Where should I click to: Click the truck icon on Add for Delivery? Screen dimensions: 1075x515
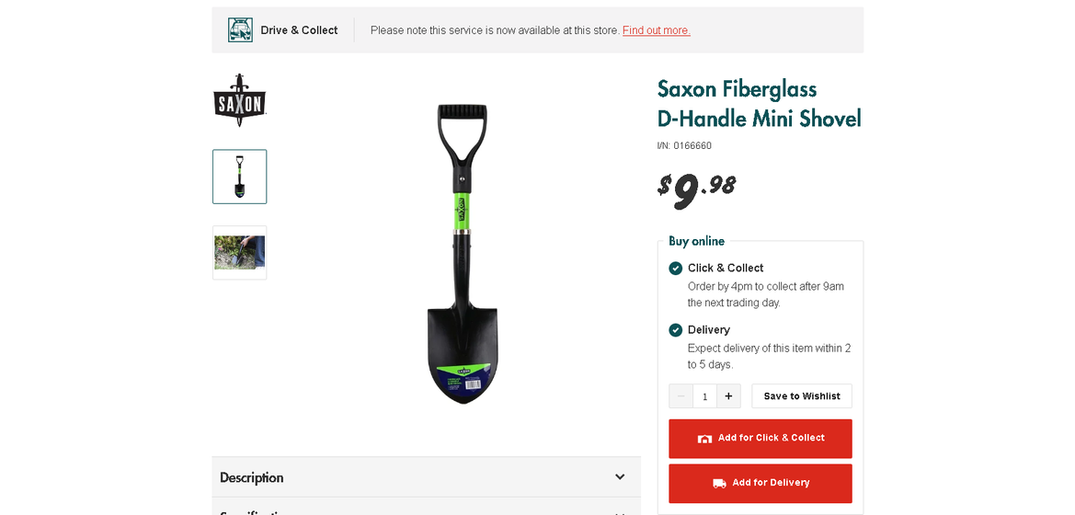pos(719,483)
